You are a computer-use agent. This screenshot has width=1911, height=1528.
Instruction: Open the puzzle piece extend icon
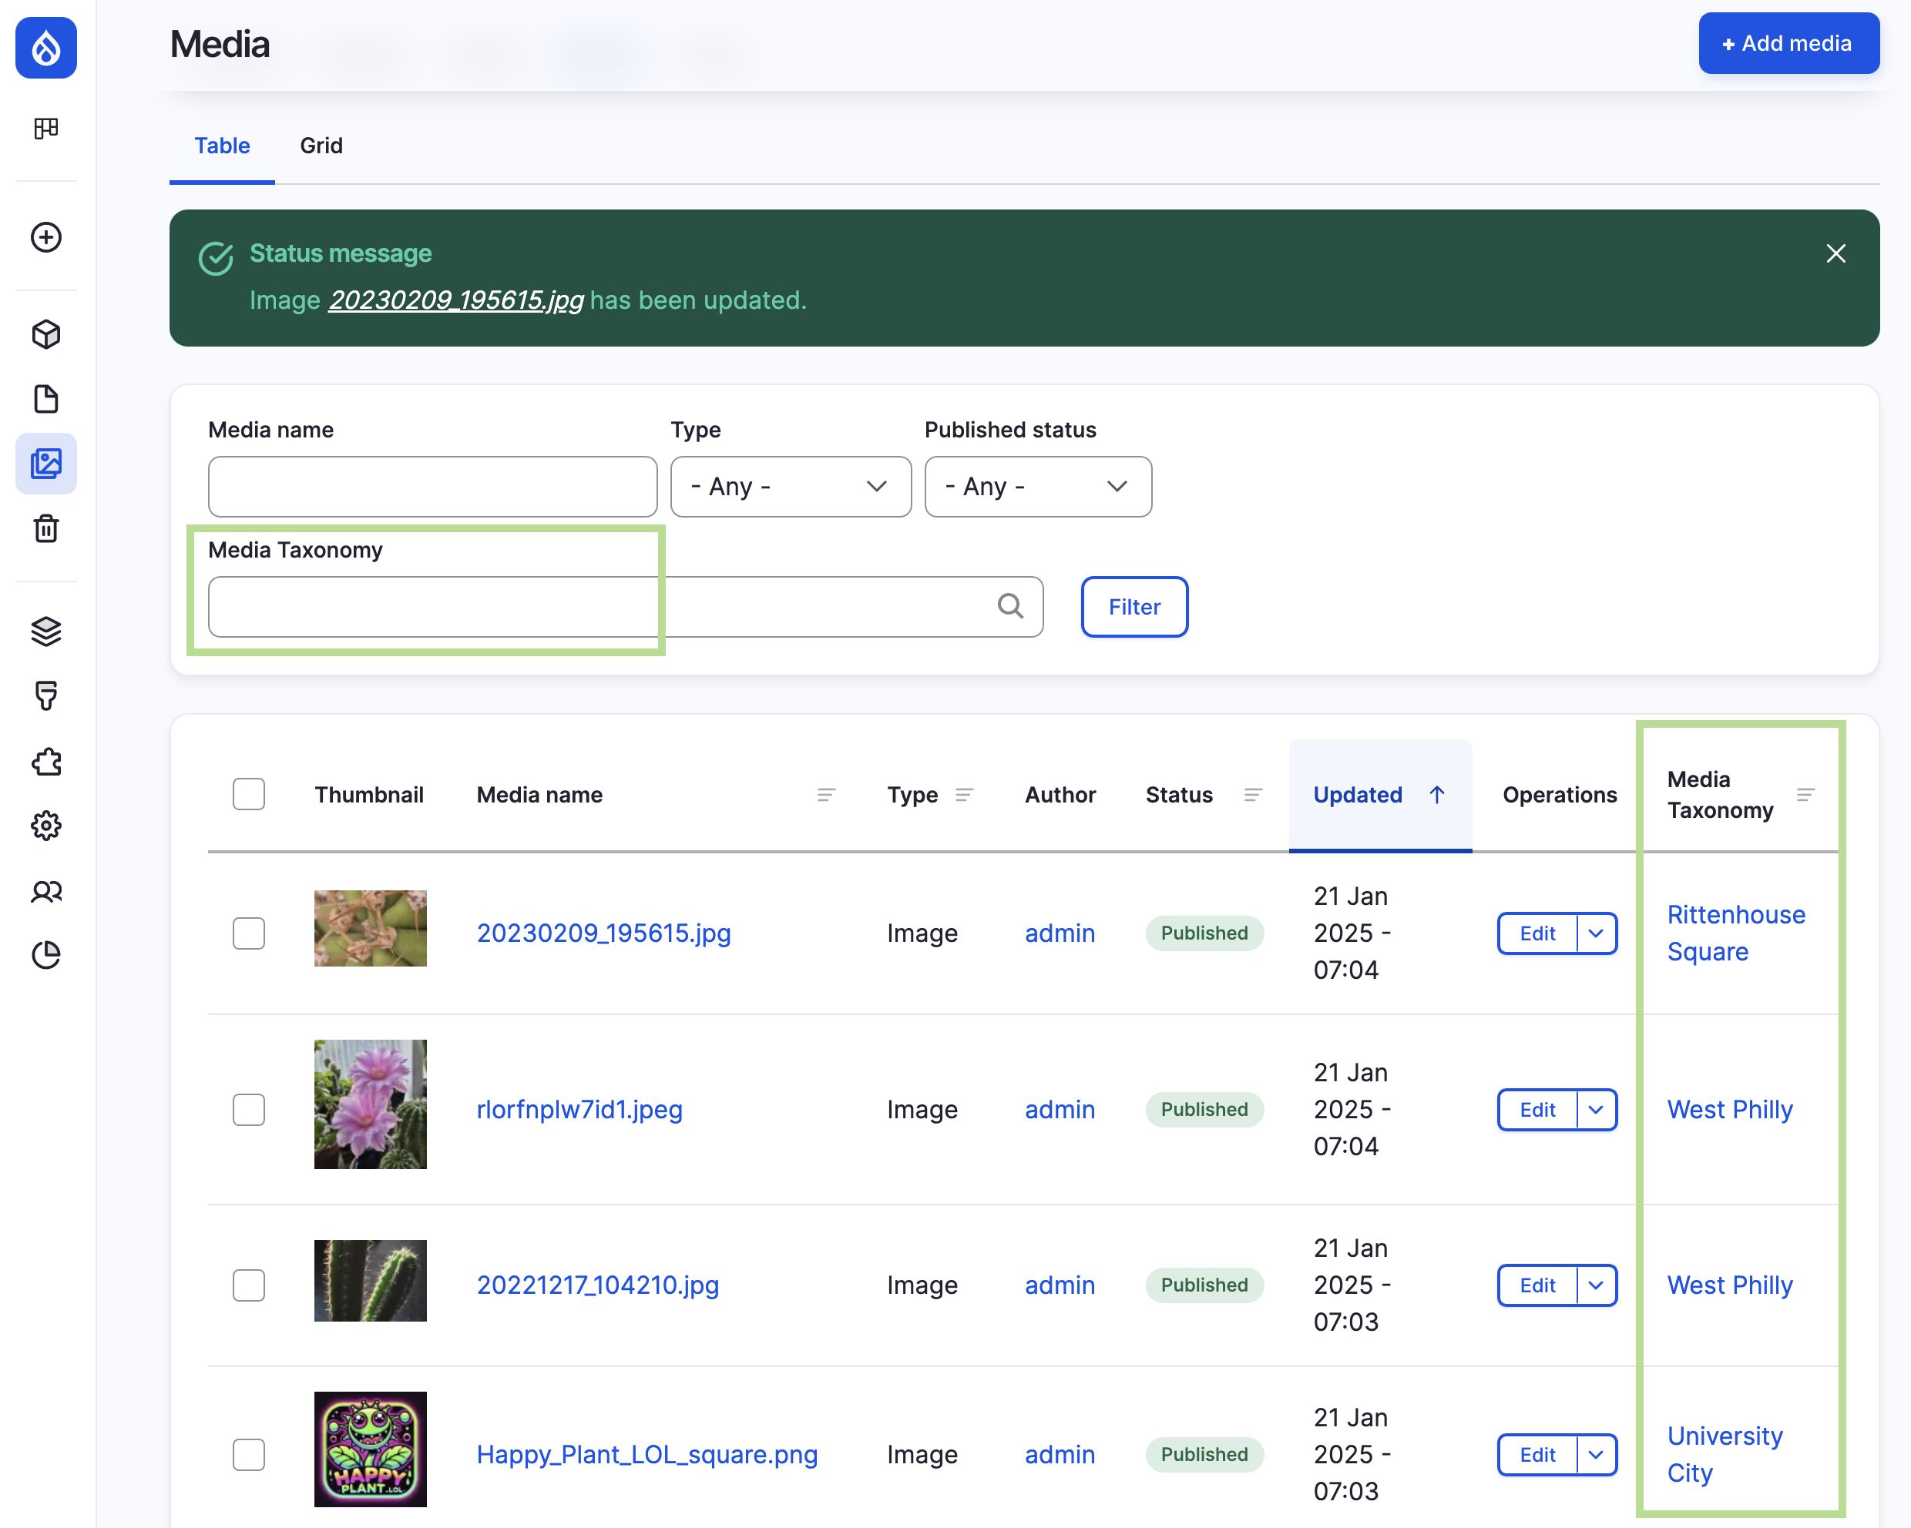(x=46, y=762)
